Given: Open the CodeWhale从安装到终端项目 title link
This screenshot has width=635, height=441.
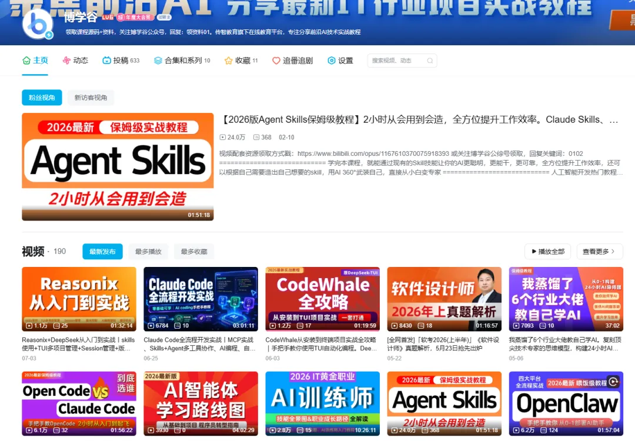Looking at the screenshot, I should click(x=321, y=344).
